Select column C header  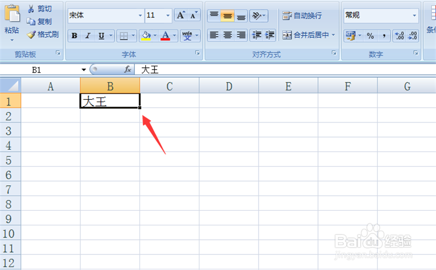coord(170,85)
